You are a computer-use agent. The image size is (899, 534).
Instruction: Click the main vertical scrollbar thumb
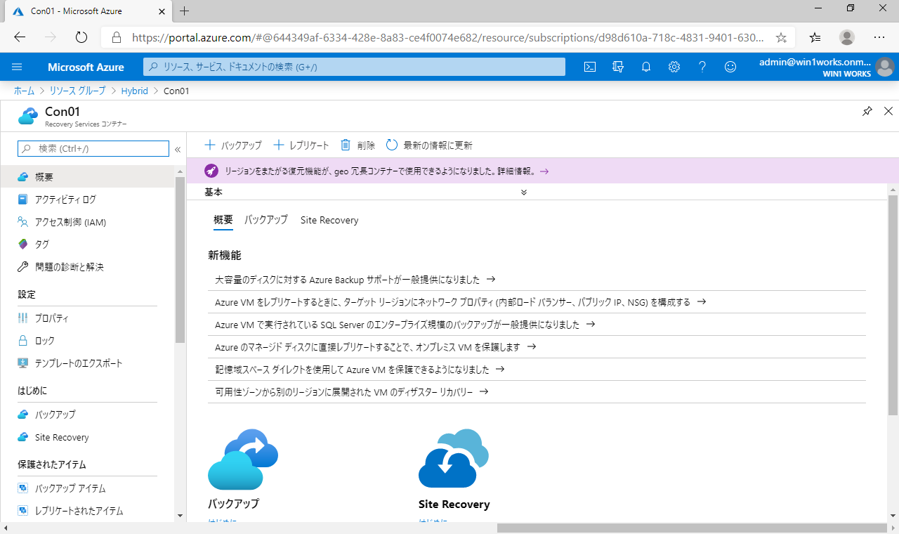[x=893, y=305]
